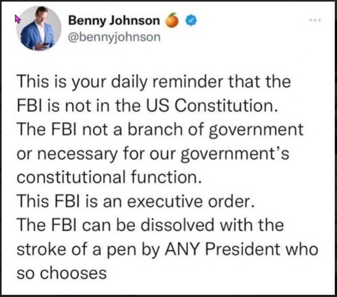
Task: Click the line "FBI is not in the US Constitution."
Action: click(148, 105)
